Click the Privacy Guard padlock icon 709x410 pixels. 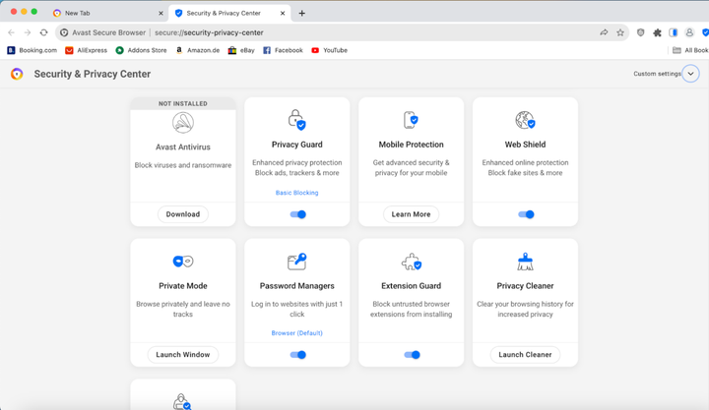(296, 120)
